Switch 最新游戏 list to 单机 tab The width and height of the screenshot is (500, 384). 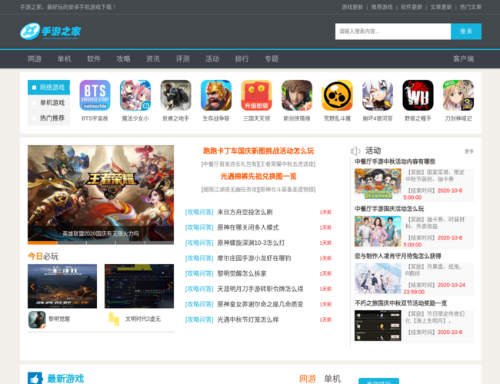(x=332, y=379)
